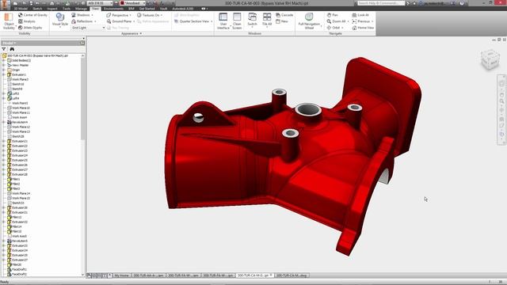Switch to the .dwg drawing document tab
This screenshot has height=285, width=507.
click(292, 275)
